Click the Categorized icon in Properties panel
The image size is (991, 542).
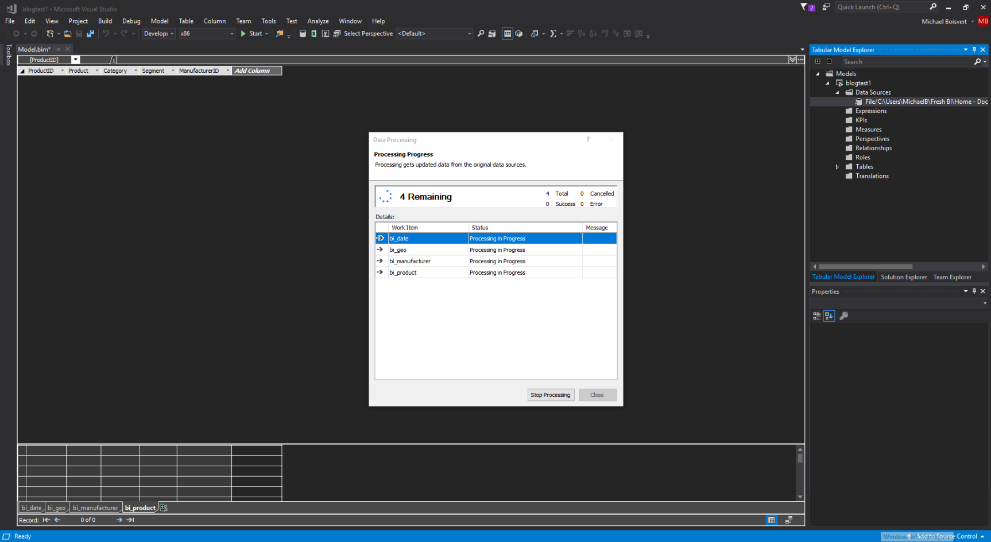[817, 316]
